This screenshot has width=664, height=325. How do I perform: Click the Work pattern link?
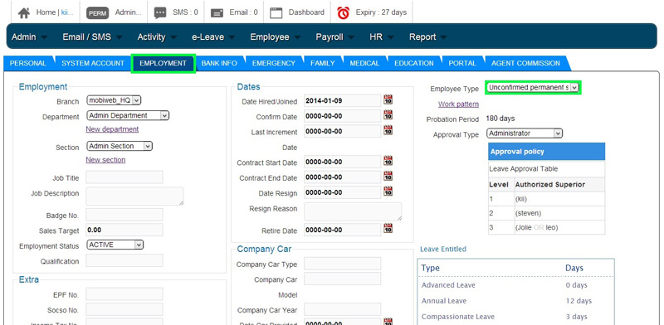click(459, 104)
